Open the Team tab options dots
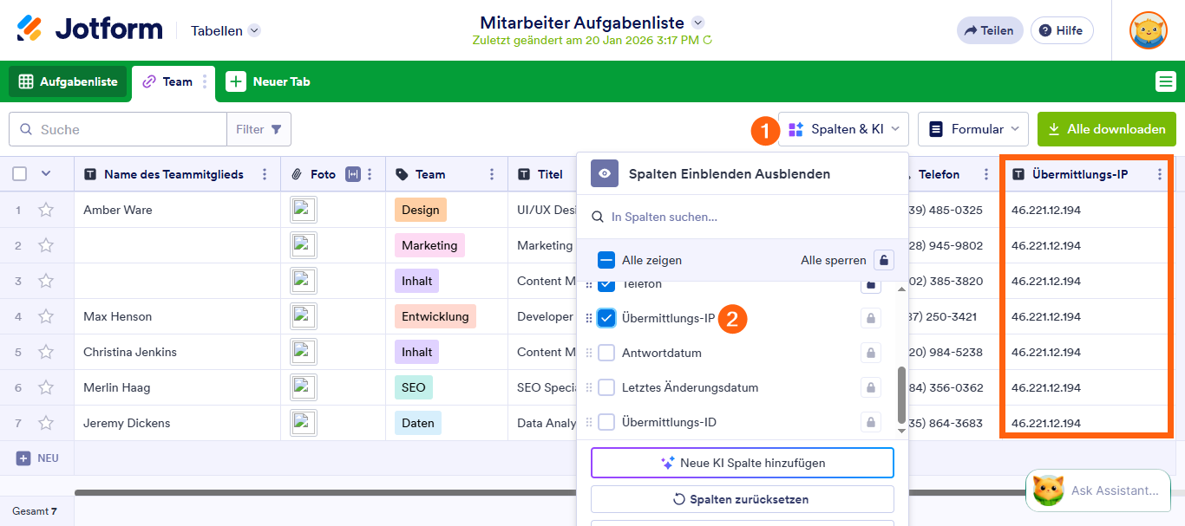1185x526 pixels. click(x=206, y=81)
